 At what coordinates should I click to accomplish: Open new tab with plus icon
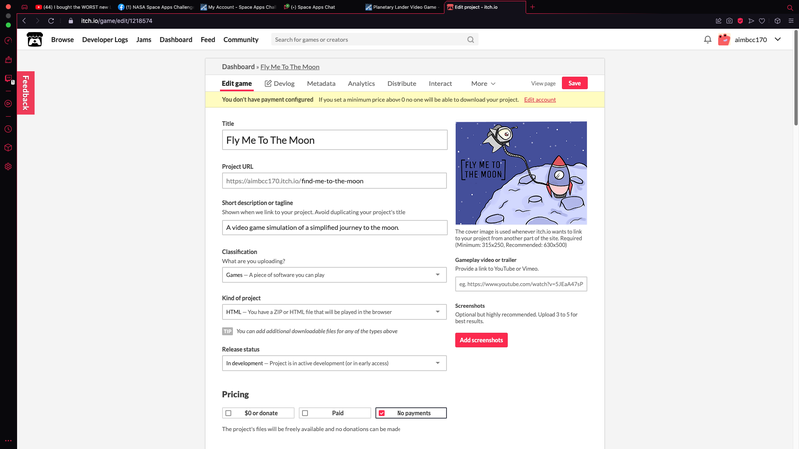coord(532,7)
